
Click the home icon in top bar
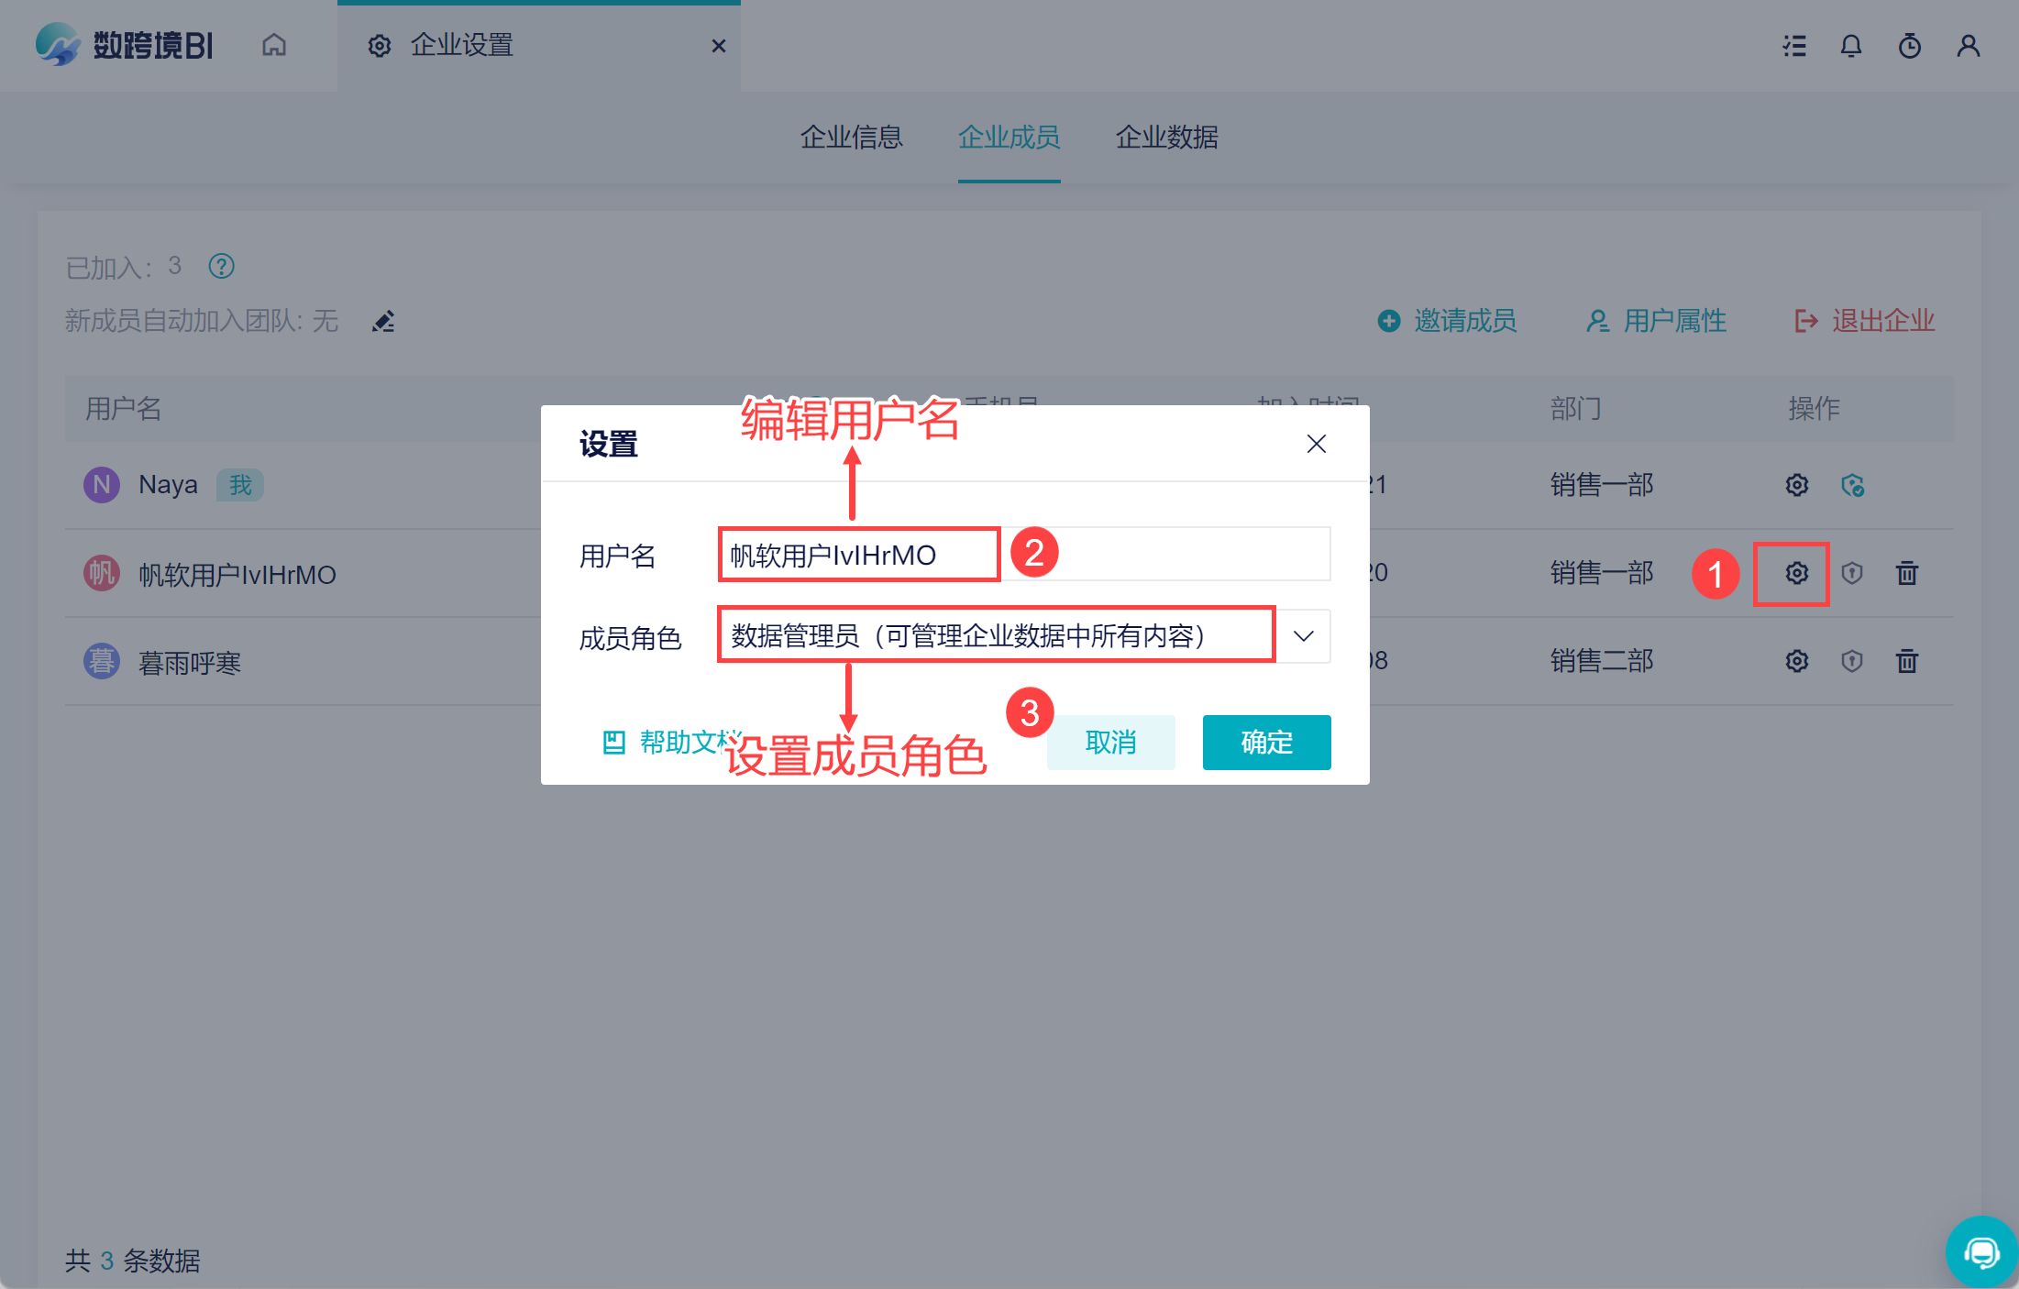(274, 45)
